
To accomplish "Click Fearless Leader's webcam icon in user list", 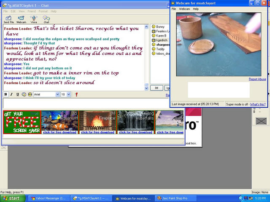I will click(154, 31).
